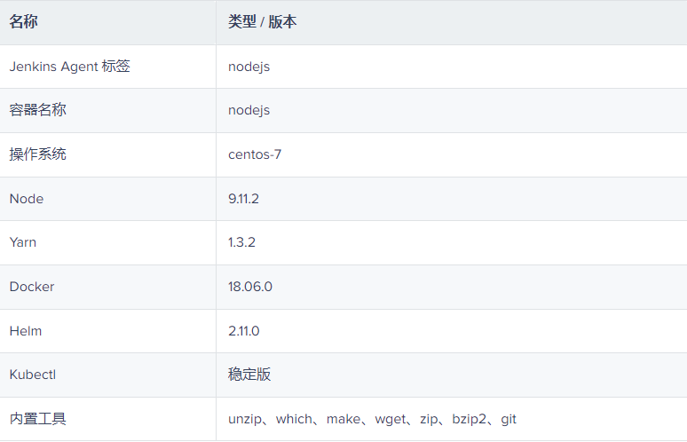Screen dimensions: 687x442
Task: Click the 操作系统 row label
Action: [37, 154]
